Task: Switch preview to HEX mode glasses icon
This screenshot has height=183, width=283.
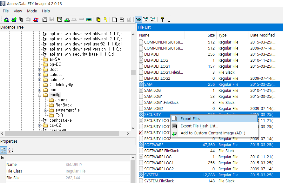Action: click(153, 19)
